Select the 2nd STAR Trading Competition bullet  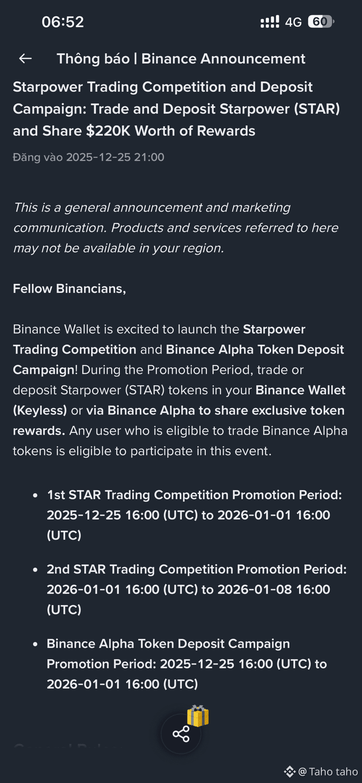coord(196,589)
